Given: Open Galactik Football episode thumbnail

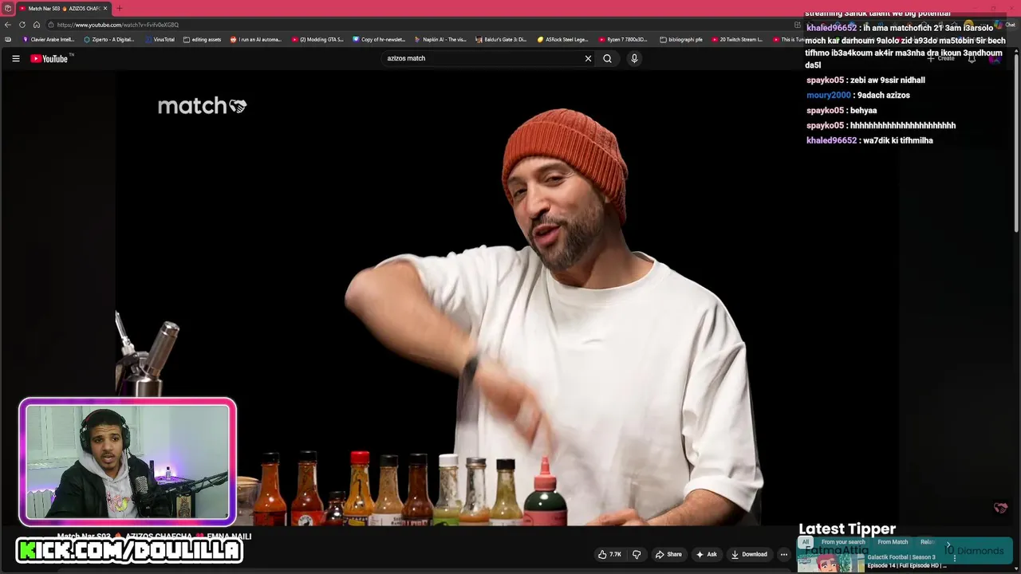Looking at the screenshot, I should (830, 562).
